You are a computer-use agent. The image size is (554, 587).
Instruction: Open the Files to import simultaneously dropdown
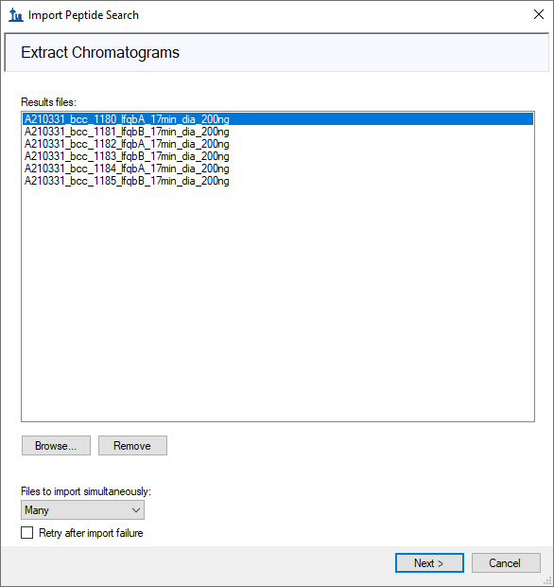pos(82,510)
